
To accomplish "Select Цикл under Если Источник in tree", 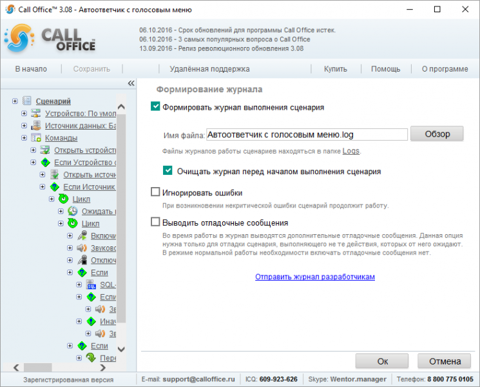I will (x=81, y=199).
